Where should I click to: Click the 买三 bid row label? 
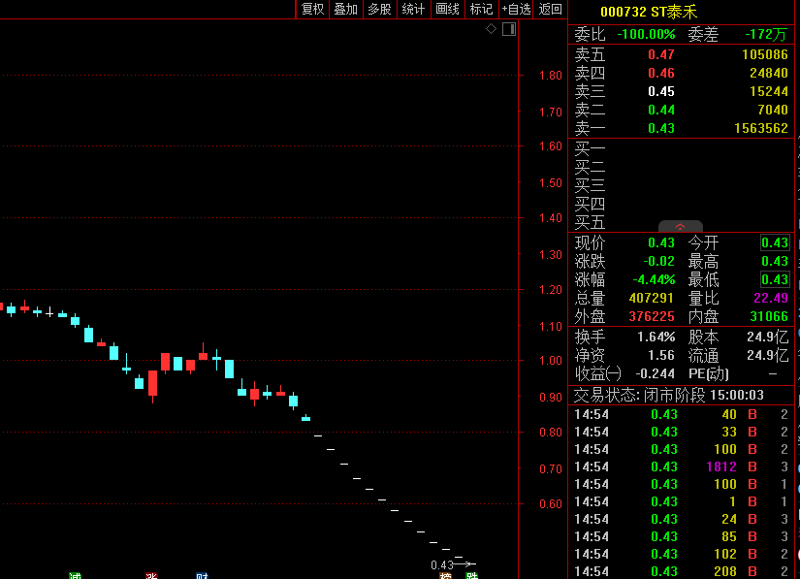click(590, 185)
